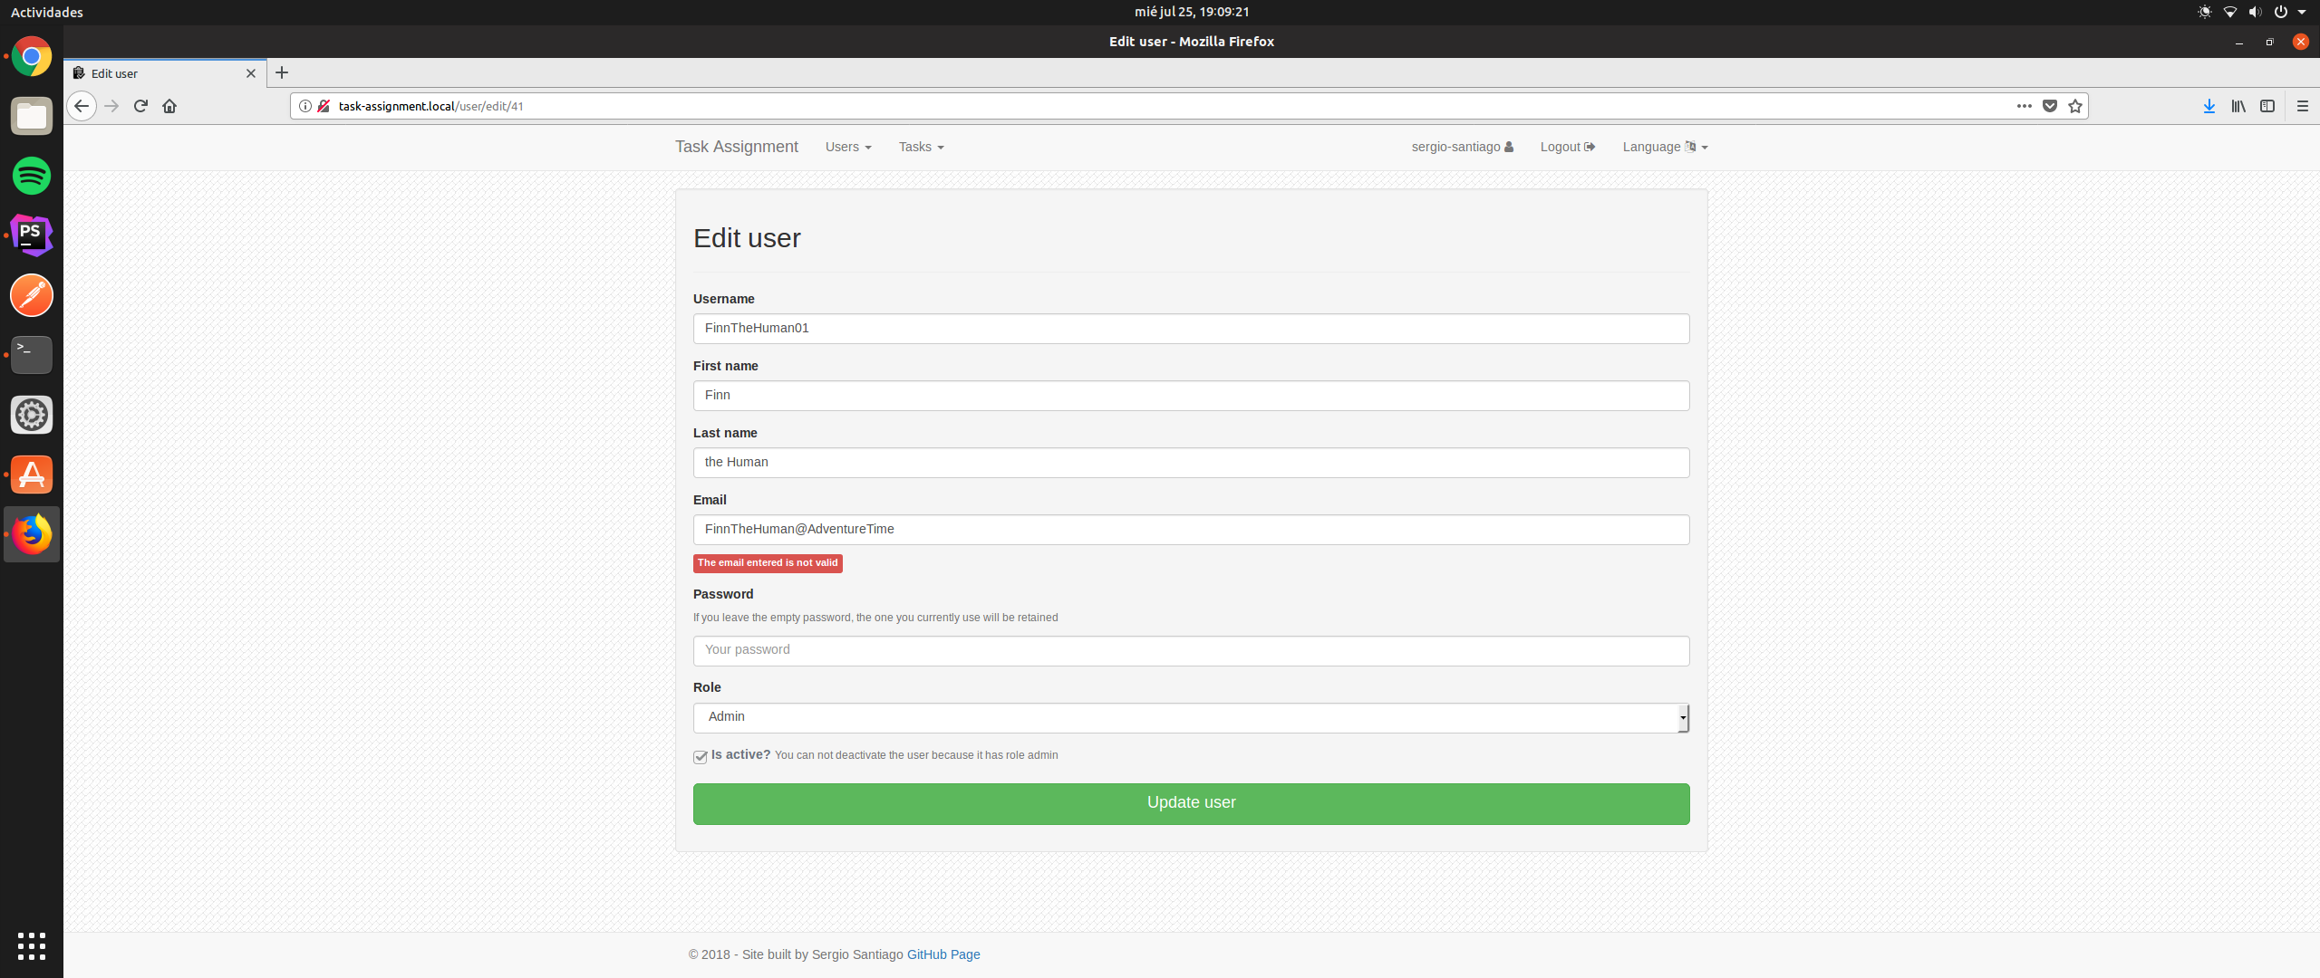This screenshot has width=2320, height=978.
Task: Open the Pocket save icon
Action: click(x=2050, y=106)
